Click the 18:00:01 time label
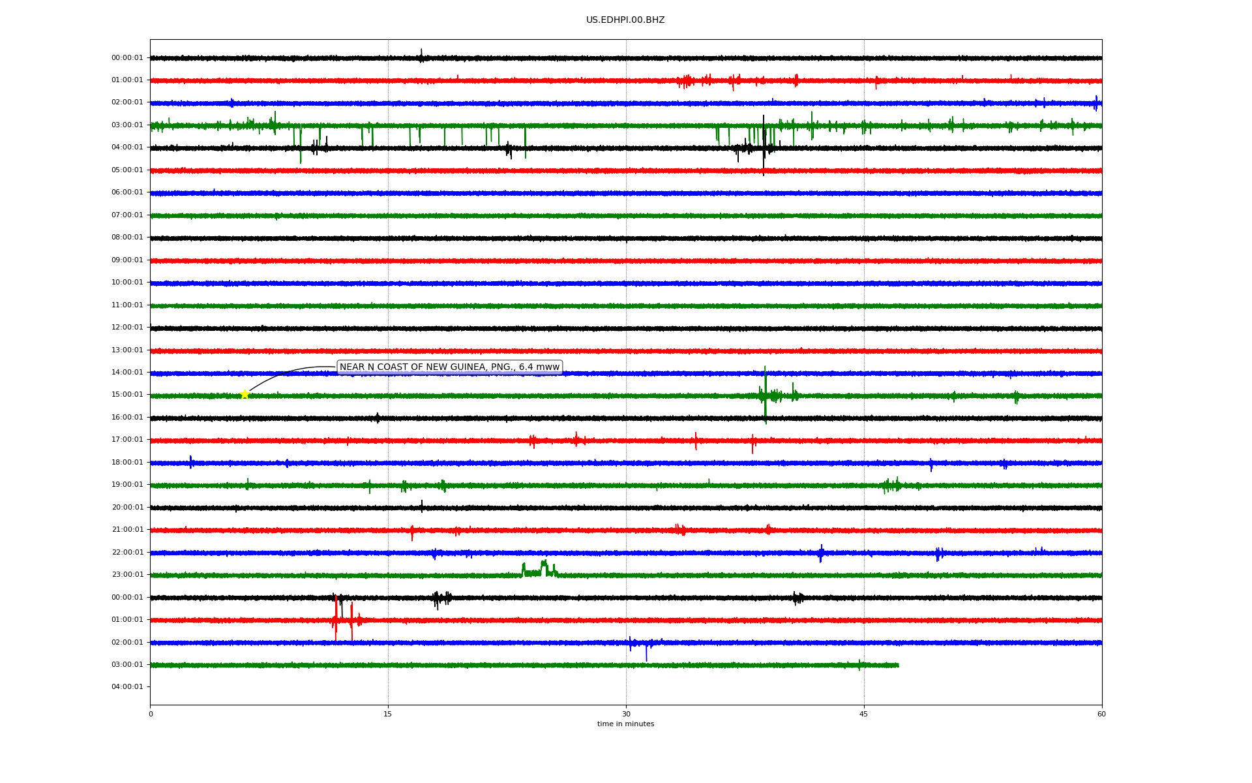 pyautogui.click(x=127, y=463)
